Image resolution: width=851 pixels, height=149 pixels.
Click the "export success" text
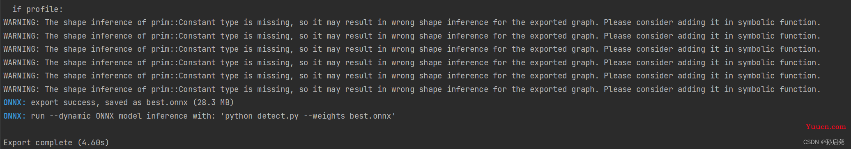[x=63, y=103]
